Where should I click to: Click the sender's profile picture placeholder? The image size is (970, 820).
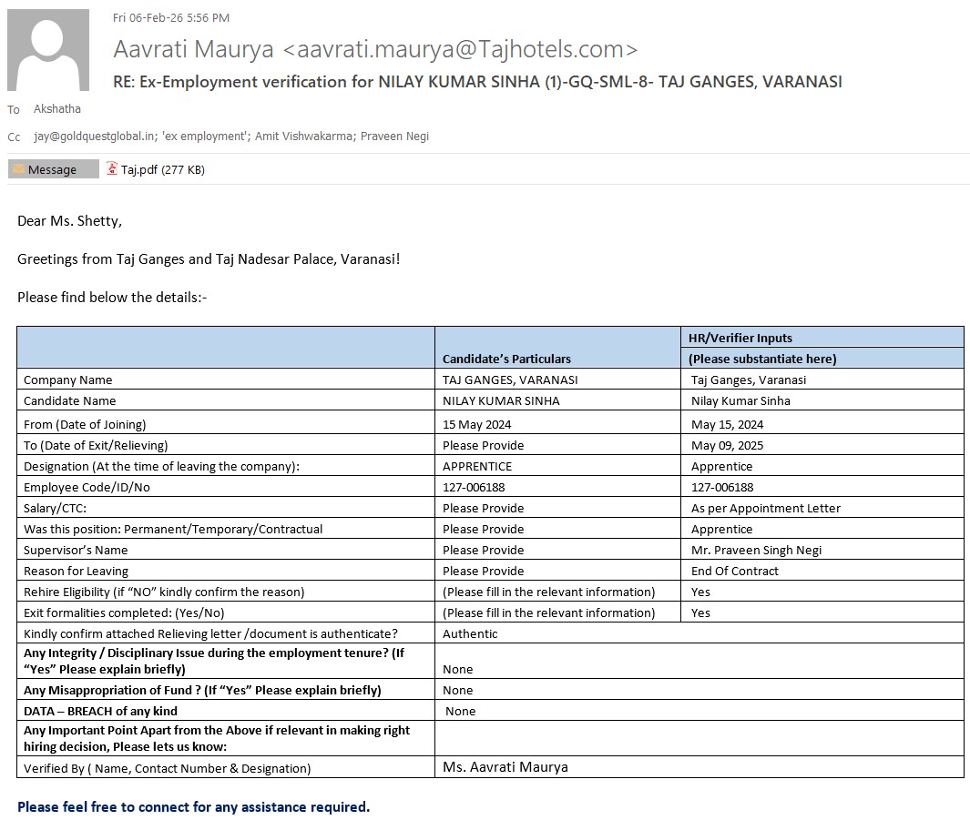(47, 50)
